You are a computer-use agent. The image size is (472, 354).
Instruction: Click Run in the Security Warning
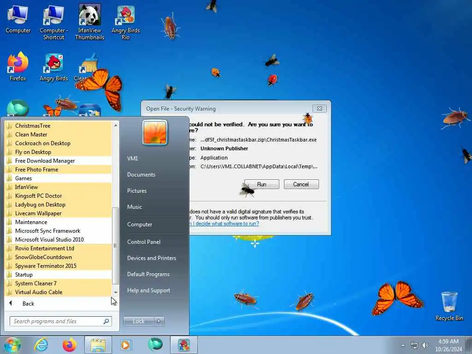pos(262,184)
